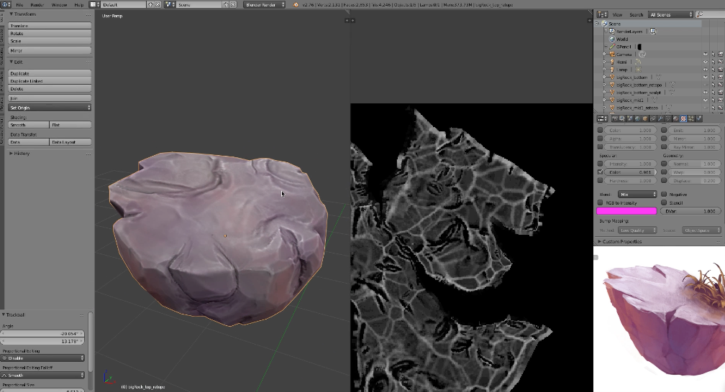
Task: Open the Outliner editor type selector
Action: (x=602, y=15)
